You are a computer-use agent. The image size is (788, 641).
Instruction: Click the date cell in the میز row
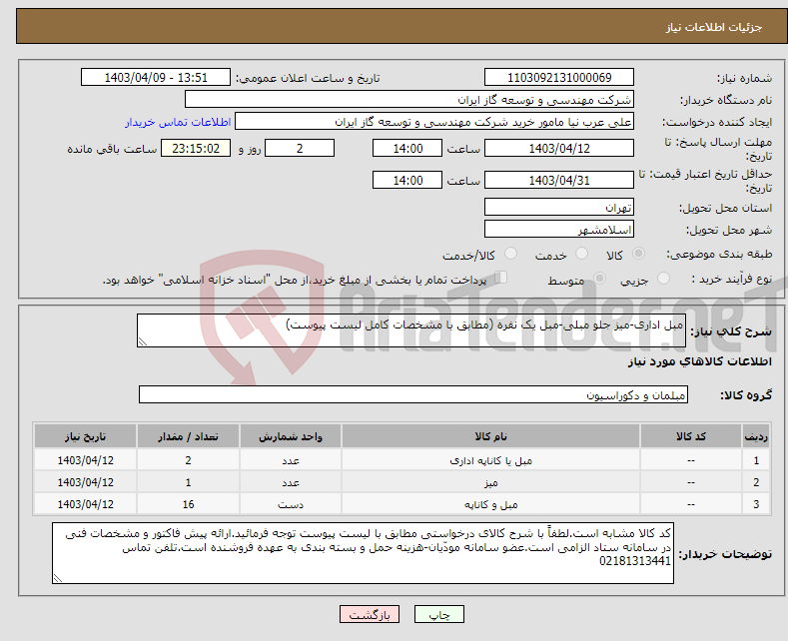pyautogui.click(x=86, y=482)
